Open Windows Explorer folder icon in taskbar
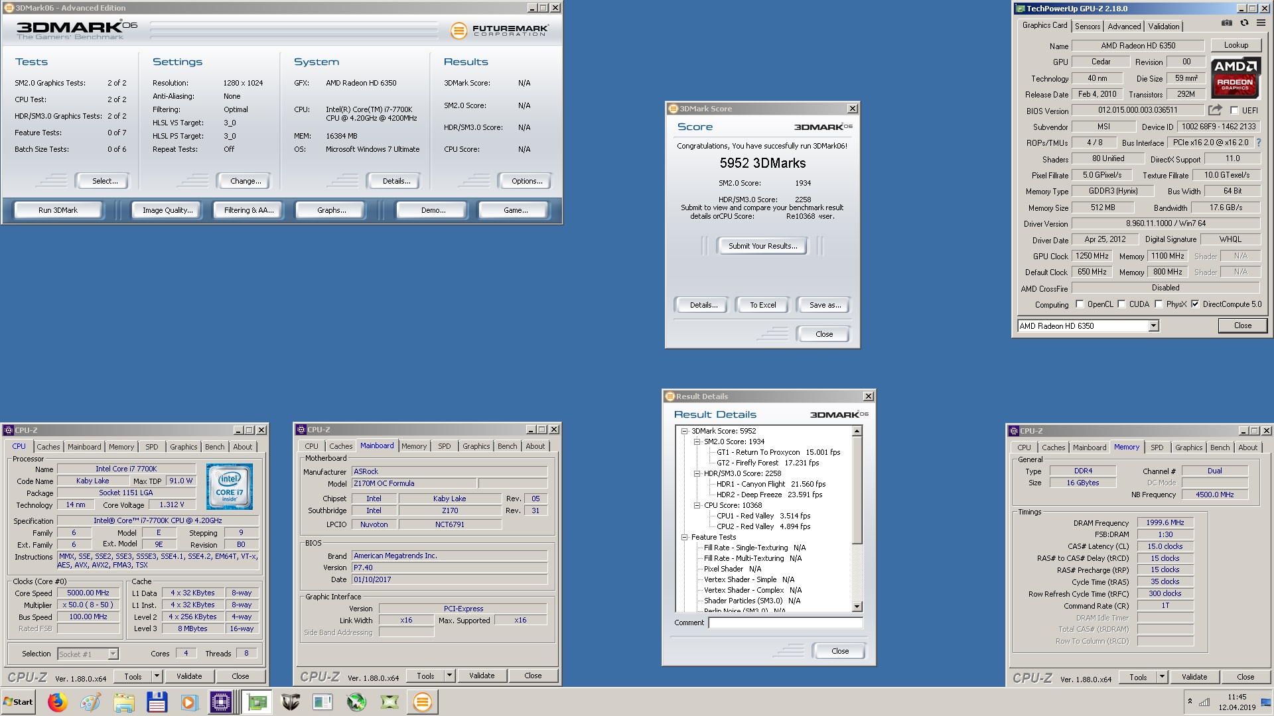This screenshot has width=1274, height=716. tap(124, 702)
